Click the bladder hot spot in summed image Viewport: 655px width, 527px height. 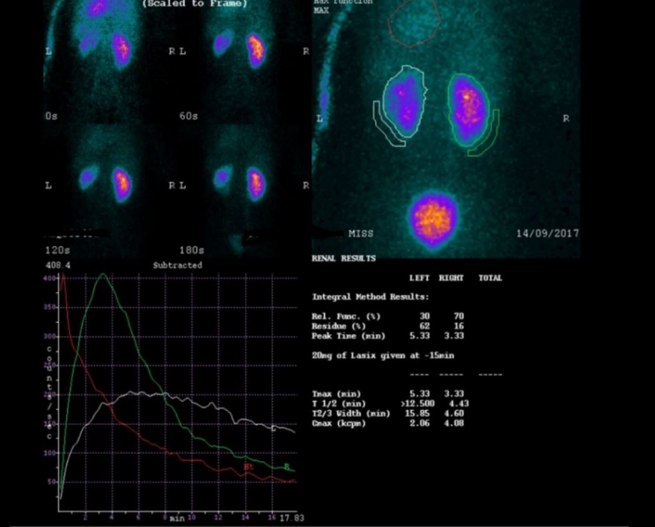click(x=433, y=219)
